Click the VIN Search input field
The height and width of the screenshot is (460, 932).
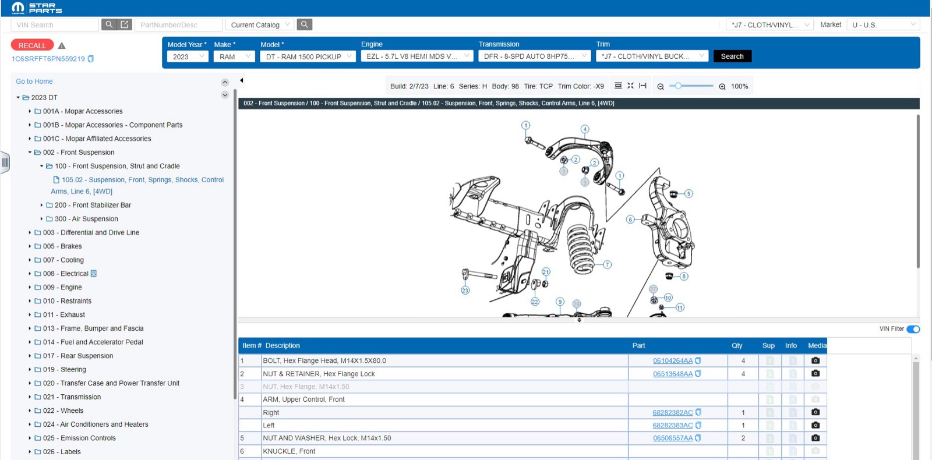(55, 25)
